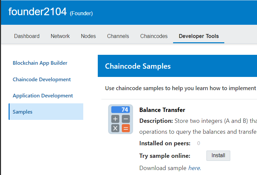Click the Balance Transfer calculator icon

click(x=121, y=119)
